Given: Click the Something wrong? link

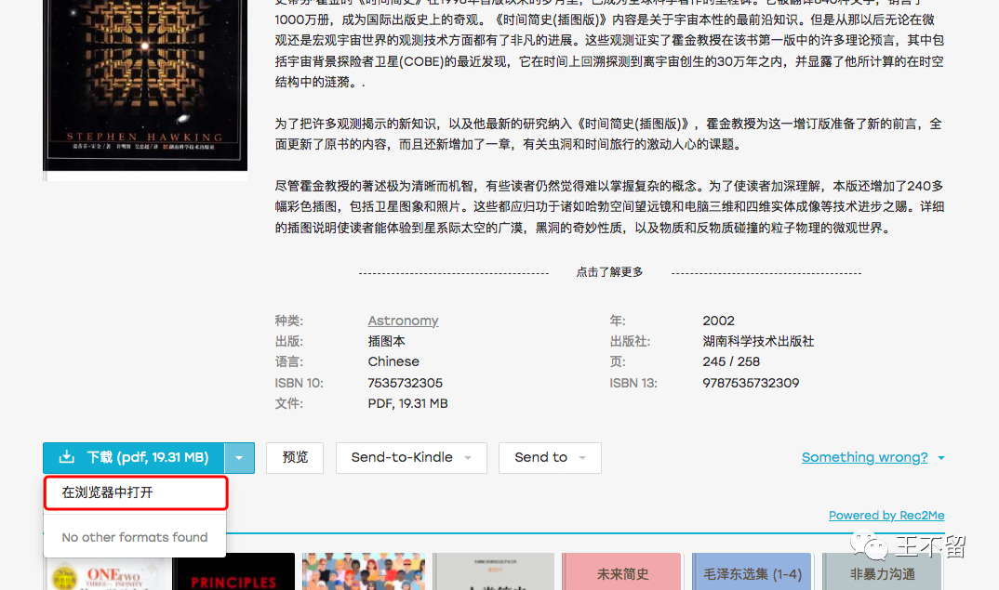Looking at the screenshot, I should 864,457.
